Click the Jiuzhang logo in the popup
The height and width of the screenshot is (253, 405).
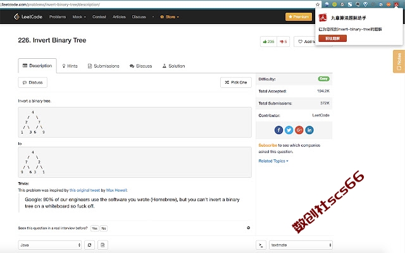323,18
